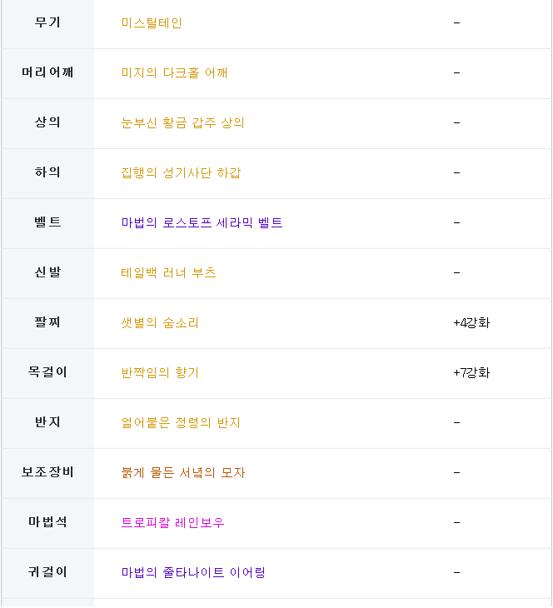Viewport: 553px width, 608px height.
Task: Open the 미스틸테인 weapon link
Action: [x=152, y=22]
